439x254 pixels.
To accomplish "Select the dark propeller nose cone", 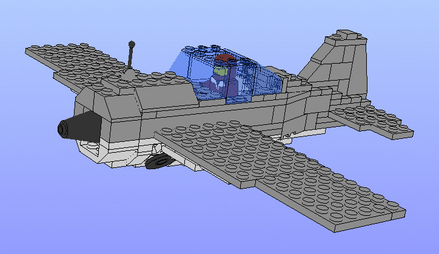I will [x=80, y=126].
